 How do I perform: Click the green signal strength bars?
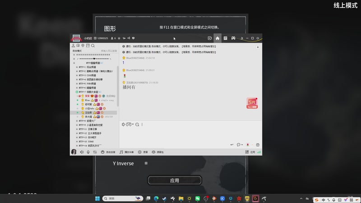point(259,152)
